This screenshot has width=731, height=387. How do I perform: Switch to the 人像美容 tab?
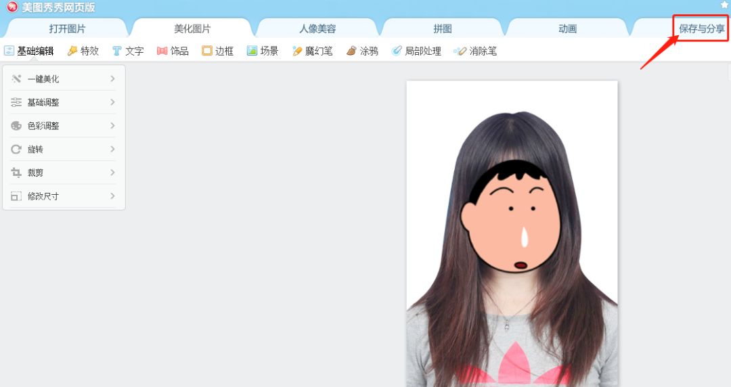317,28
